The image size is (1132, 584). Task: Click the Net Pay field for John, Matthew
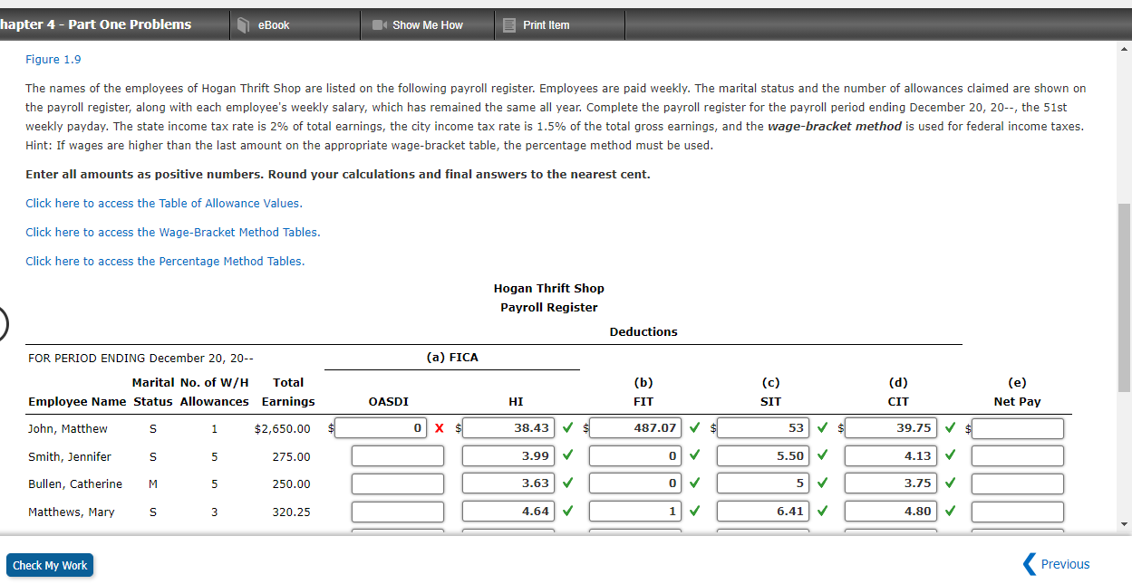[x=1018, y=428]
